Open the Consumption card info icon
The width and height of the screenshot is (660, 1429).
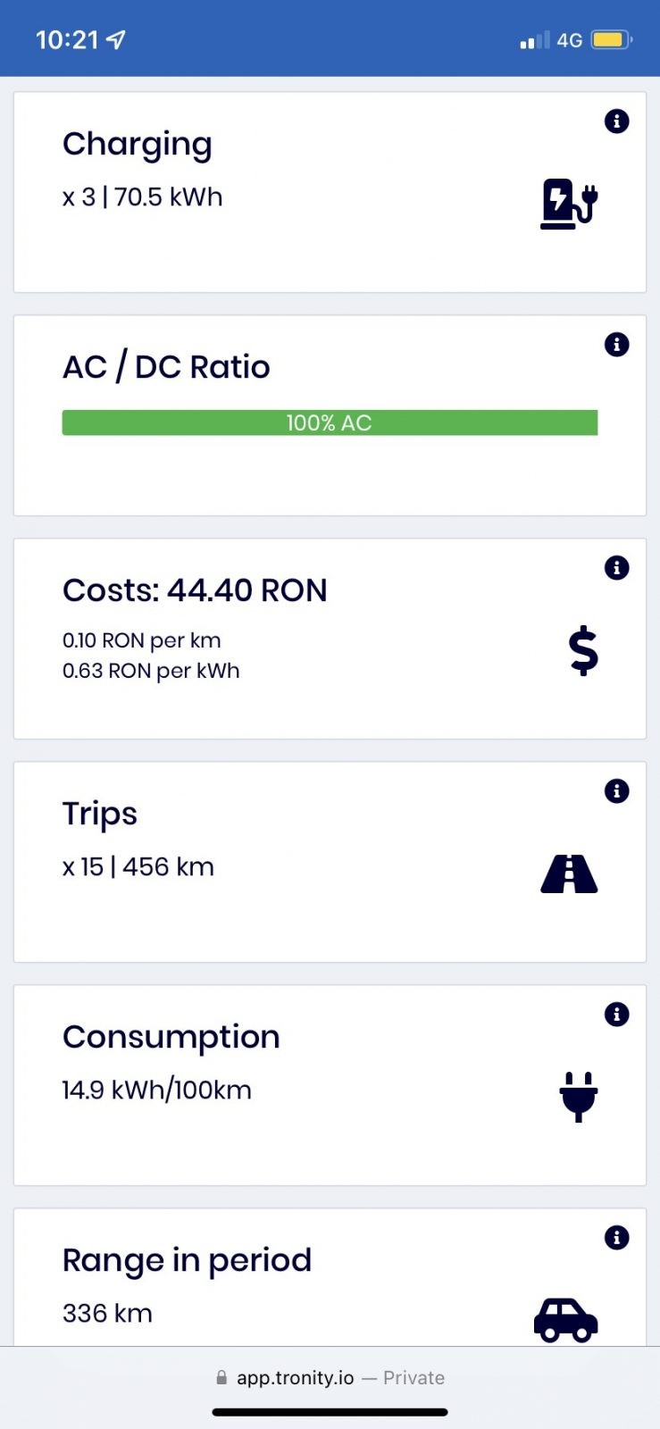[616, 1015]
